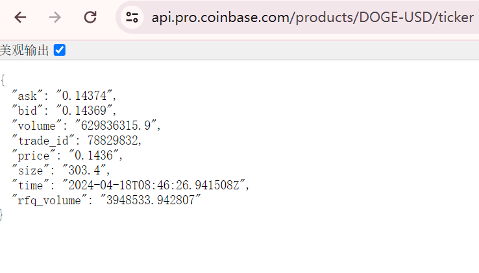Toggle the 美观输出 pretty-print checkbox
This screenshot has height=273, width=479.
click(60, 50)
